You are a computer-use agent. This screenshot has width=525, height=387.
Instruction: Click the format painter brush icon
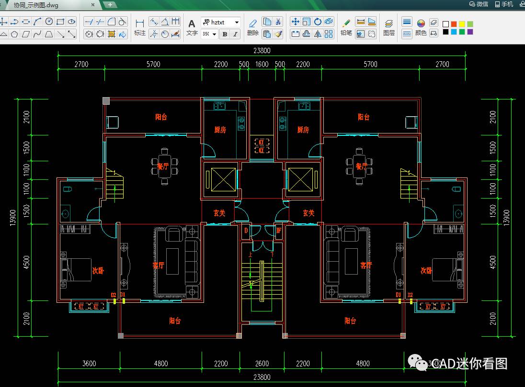[x=278, y=34]
